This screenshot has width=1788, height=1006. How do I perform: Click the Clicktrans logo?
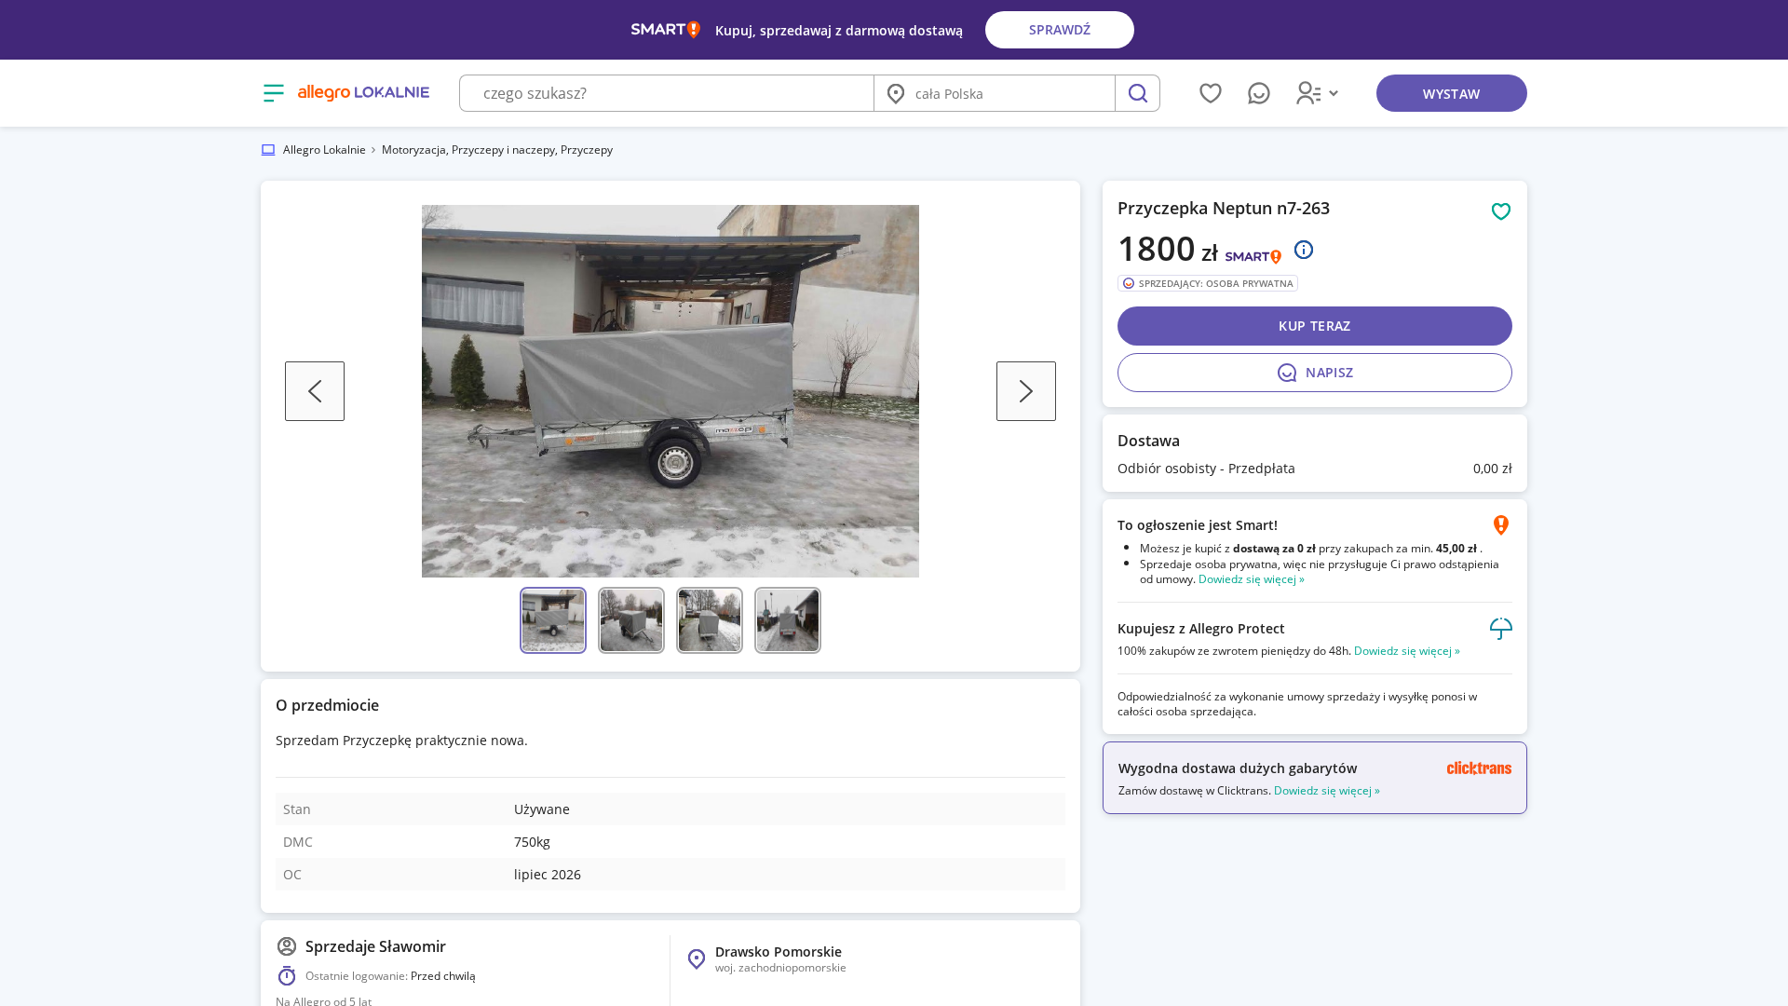coord(1479,768)
